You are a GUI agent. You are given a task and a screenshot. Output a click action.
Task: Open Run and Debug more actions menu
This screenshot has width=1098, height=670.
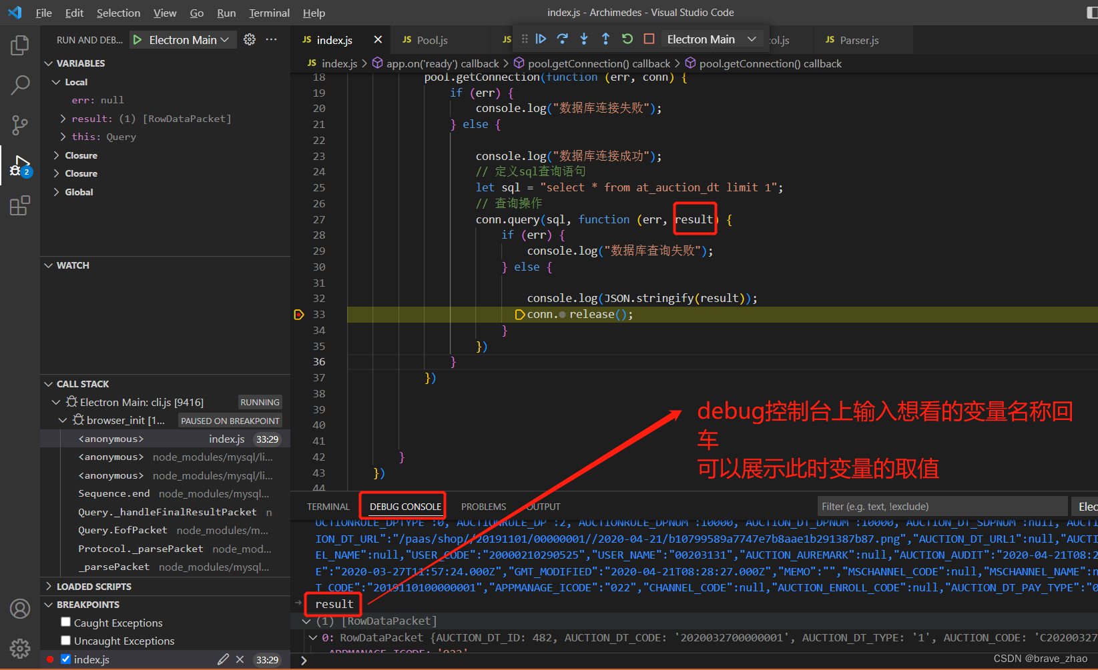pyautogui.click(x=271, y=39)
